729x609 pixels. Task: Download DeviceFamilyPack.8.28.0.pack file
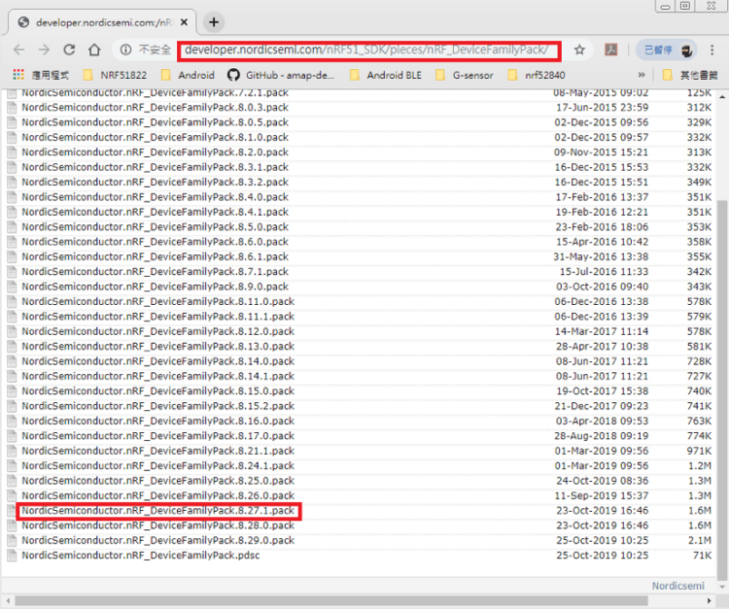tap(158, 525)
